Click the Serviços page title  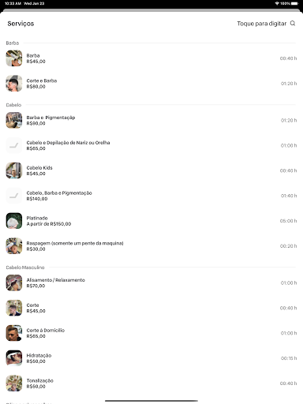point(21,24)
